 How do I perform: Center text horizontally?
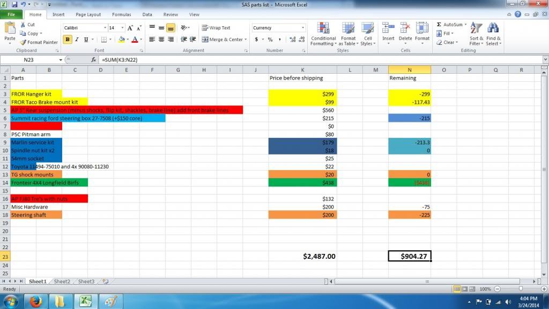[161, 40]
